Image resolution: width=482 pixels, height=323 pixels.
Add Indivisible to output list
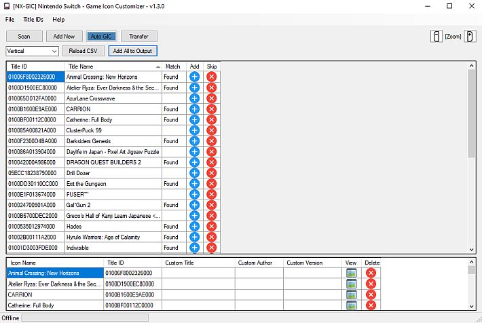(x=194, y=248)
